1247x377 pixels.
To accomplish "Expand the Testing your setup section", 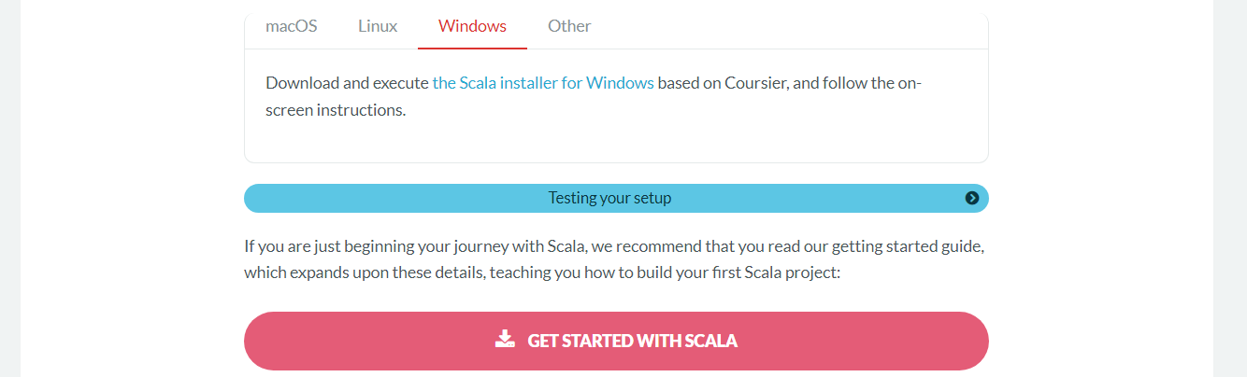I will pos(616,198).
